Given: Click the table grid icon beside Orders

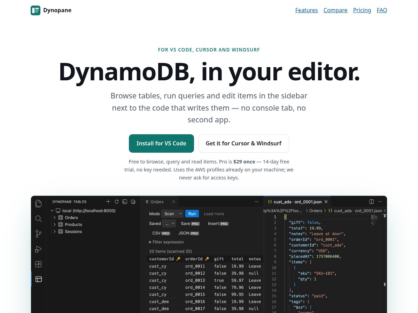Looking at the screenshot, I should 61,218.
